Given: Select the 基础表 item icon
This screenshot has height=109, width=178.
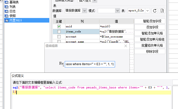Looking at the screenshot, I should pyautogui.click(x=6, y=2).
